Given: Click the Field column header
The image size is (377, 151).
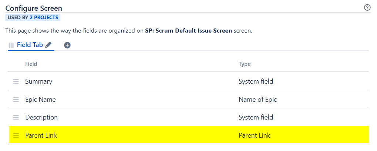Looking at the screenshot, I should pyautogui.click(x=31, y=64).
